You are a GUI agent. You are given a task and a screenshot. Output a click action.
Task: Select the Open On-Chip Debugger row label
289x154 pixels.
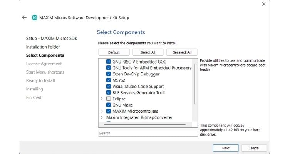pyautogui.click(x=136, y=74)
